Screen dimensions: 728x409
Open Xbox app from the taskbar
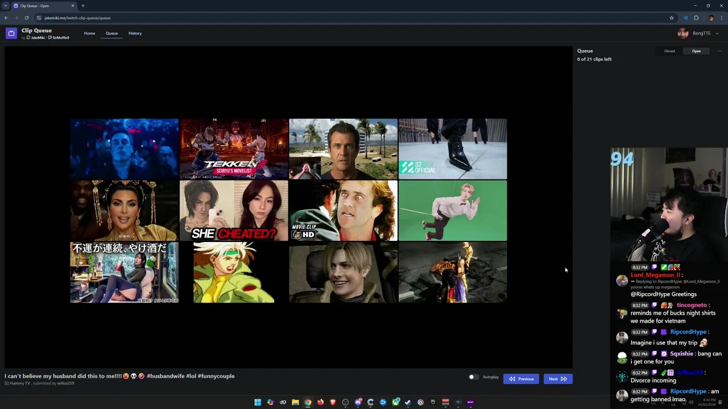(x=395, y=402)
